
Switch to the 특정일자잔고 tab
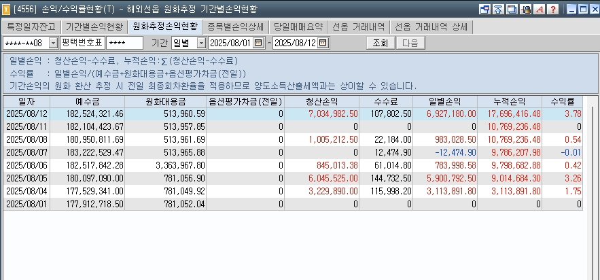(31, 27)
